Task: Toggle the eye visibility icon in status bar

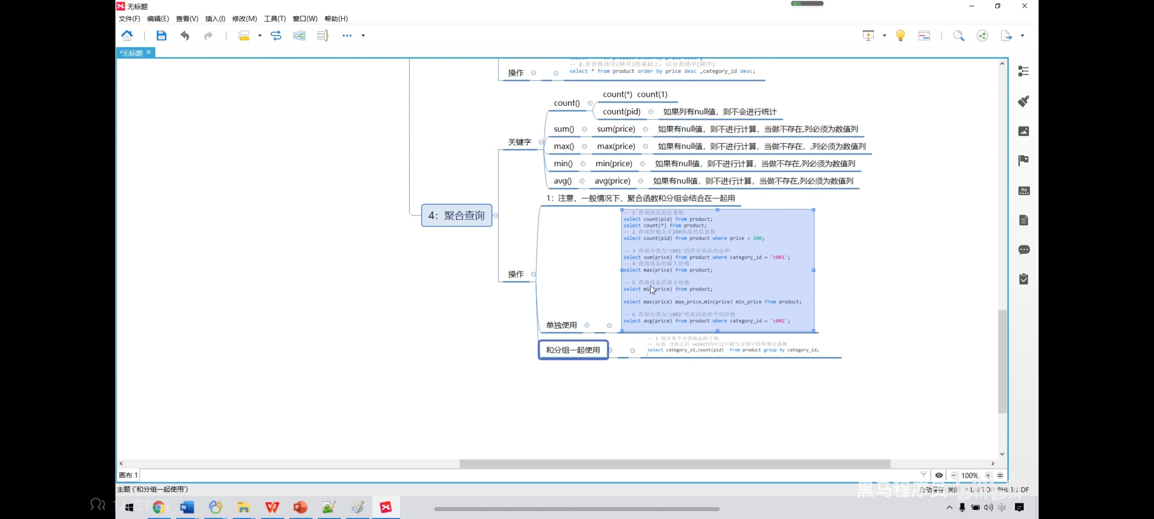Action: coord(939,475)
